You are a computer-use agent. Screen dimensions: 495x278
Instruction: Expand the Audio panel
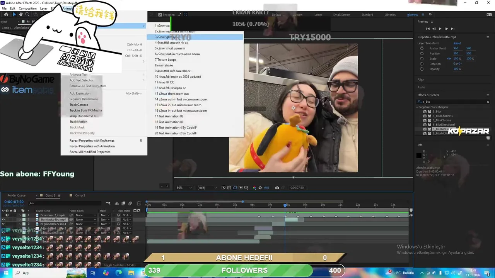pyautogui.click(x=421, y=87)
